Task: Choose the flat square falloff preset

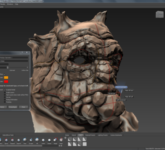Action: click(x=85, y=144)
